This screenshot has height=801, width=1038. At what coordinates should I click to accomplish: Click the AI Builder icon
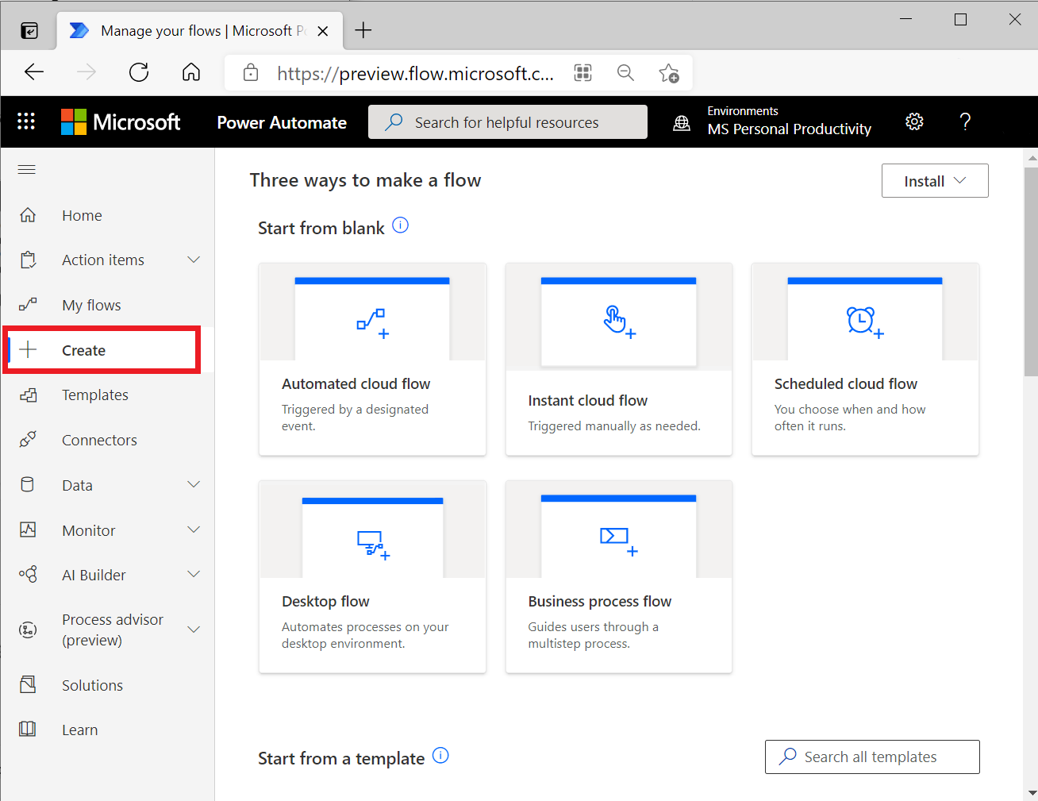point(28,575)
